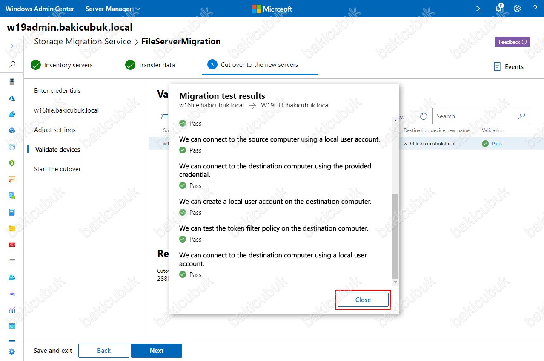Screen dimensions: 544x361
Task: Click text about creating a local user account
Action: pos(275,202)
